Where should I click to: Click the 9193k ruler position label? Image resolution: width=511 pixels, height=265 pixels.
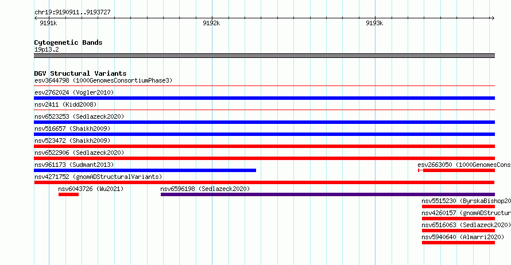pos(374,23)
